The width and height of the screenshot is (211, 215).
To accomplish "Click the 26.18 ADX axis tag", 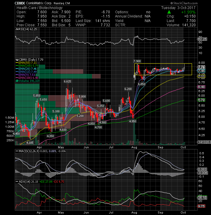I will coord(202,198).
